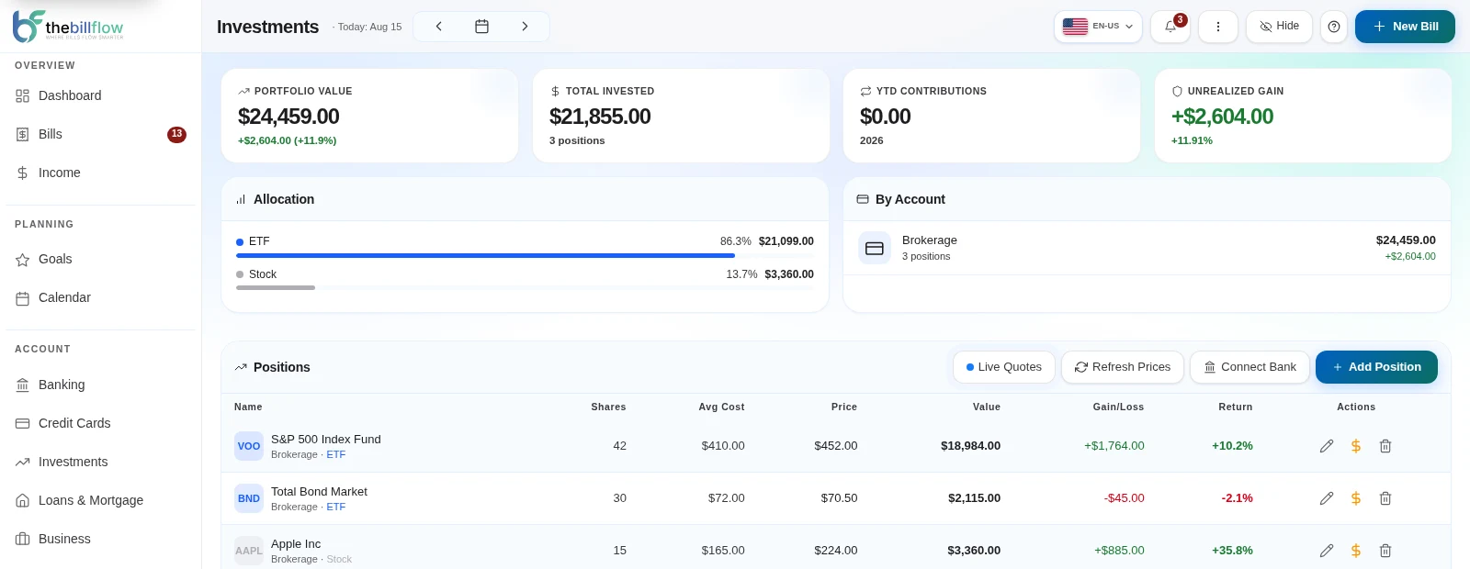Click Refresh Prices button
Image resolution: width=1470 pixels, height=569 pixels.
coord(1123,367)
